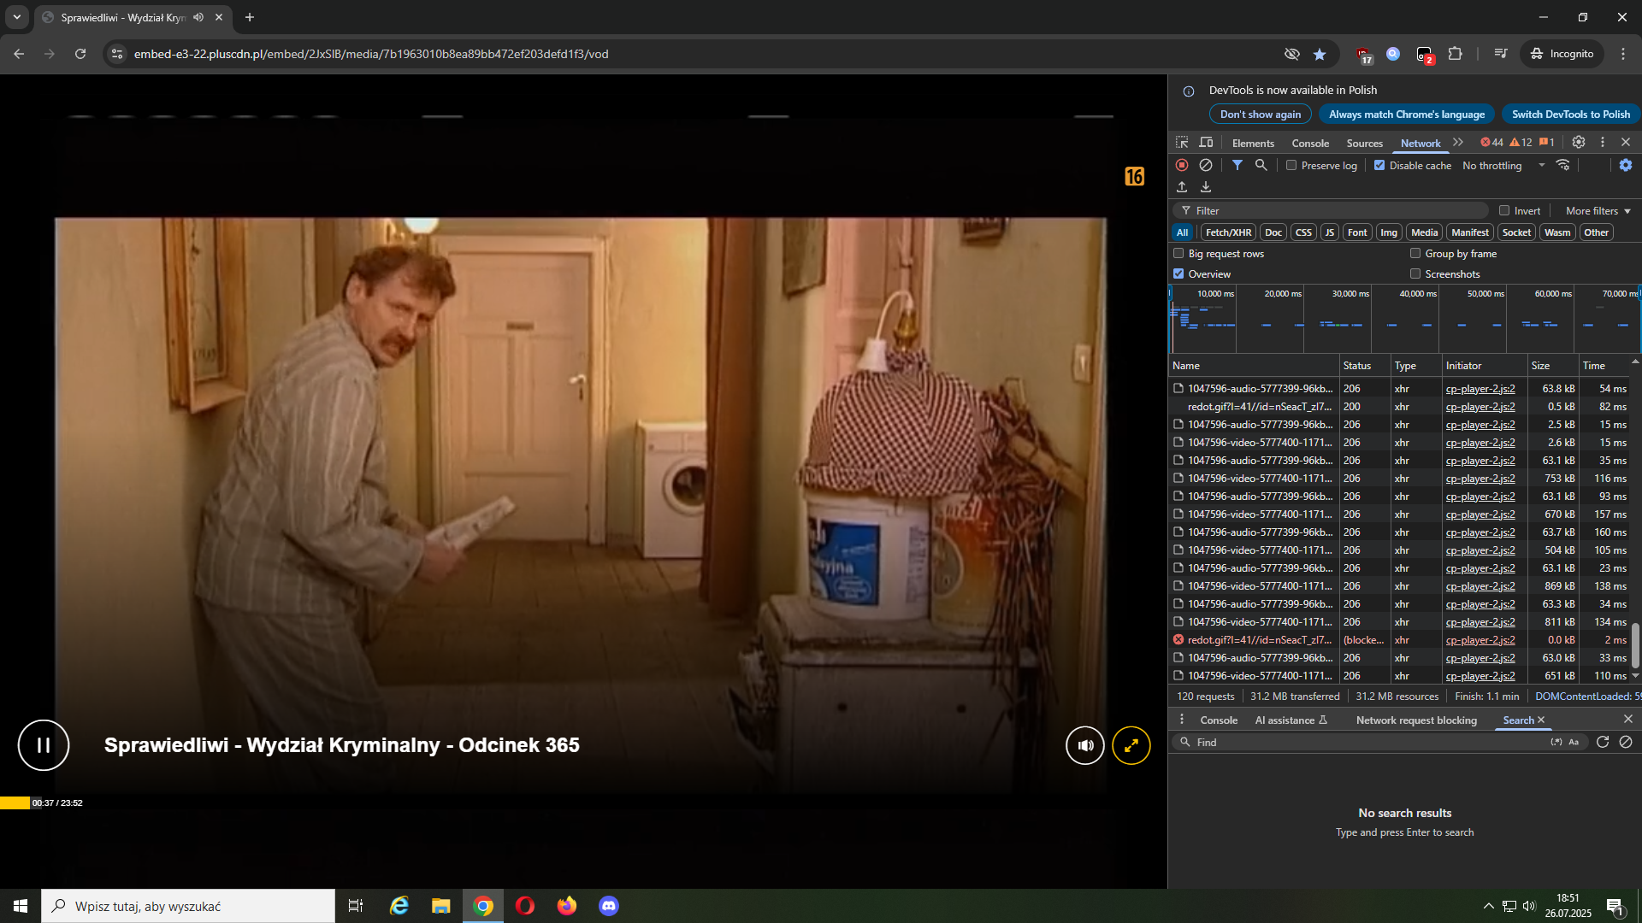The height and width of the screenshot is (923, 1642).
Task: Enable the Preserve log checkbox
Action: point(1291,166)
